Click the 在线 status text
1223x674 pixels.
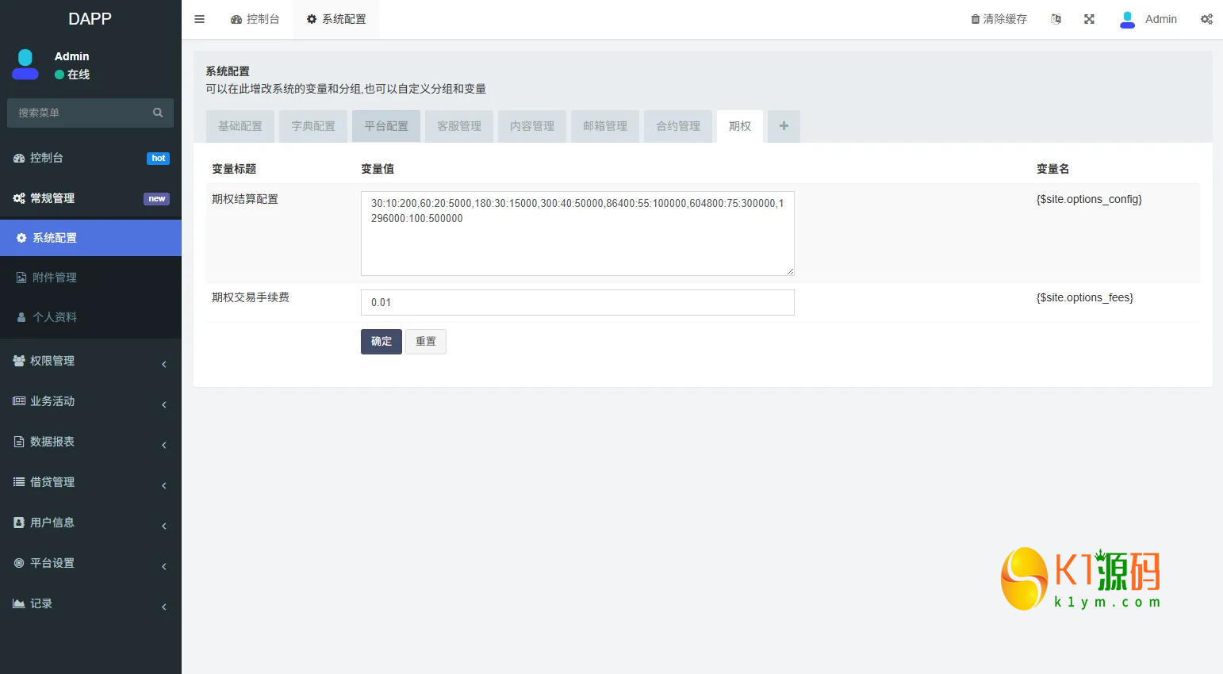tap(79, 75)
